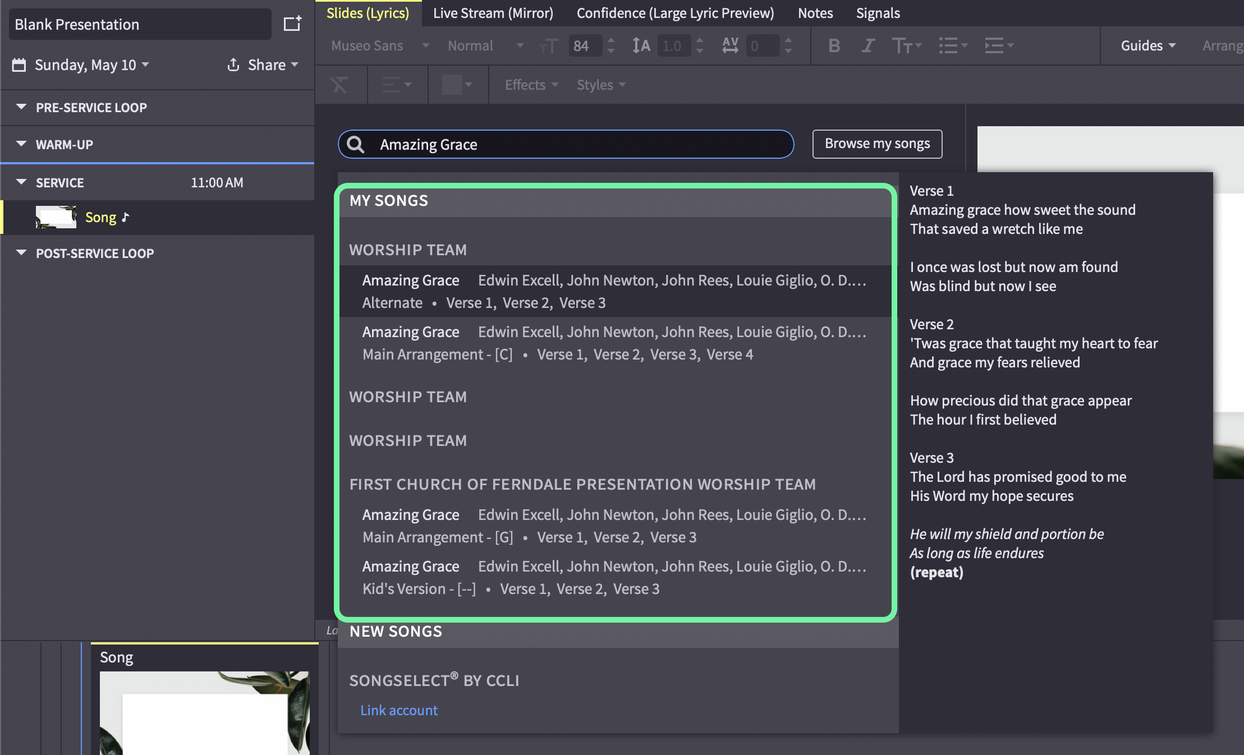The height and width of the screenshot is (755, 1244).
Task: Click the calendar icon next to Sunday, May 10
Action: 19,65
